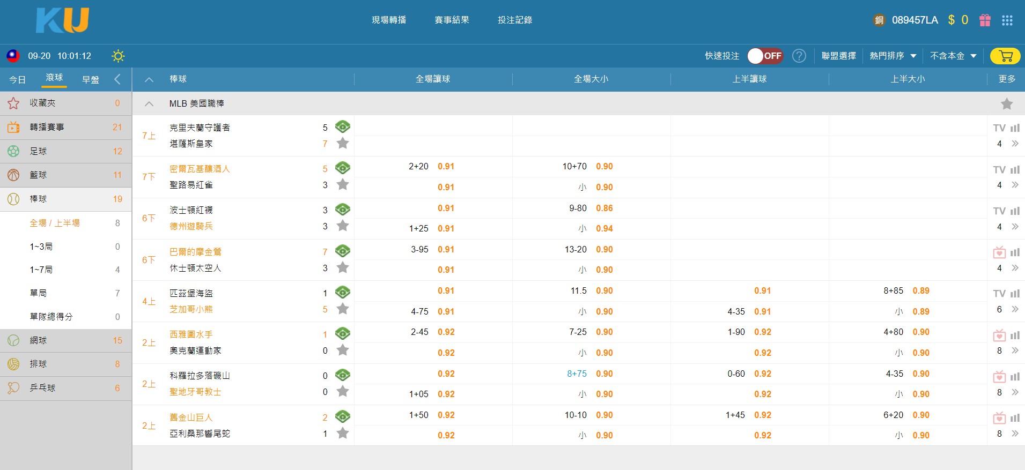The height and width of the screenshot is (470, 1025).
Task: Open 1~7局 sub-category
Action: point(65,270)
